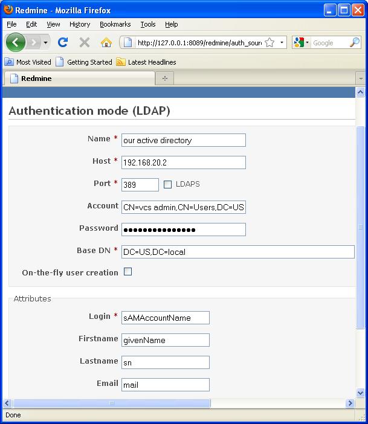The width and height of the screenshot is (368, 424).
Task: Click the 'Base DN' label
Action: (x=94, y=251)
